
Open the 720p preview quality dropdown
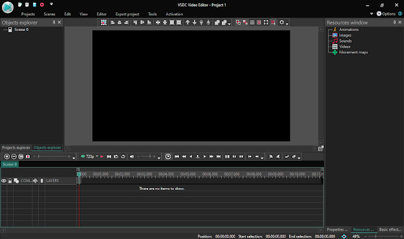[97, 156]
